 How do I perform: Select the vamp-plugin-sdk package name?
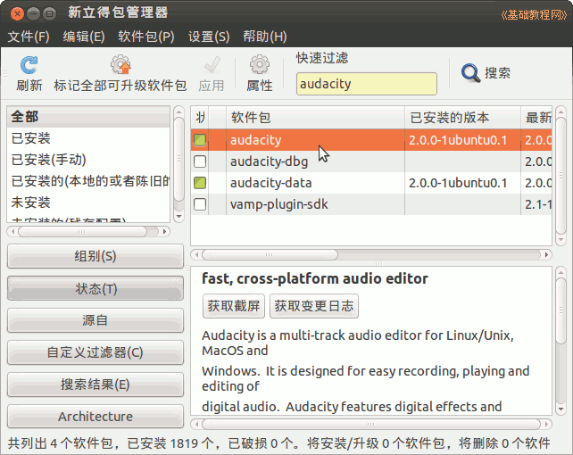(278, 204)
